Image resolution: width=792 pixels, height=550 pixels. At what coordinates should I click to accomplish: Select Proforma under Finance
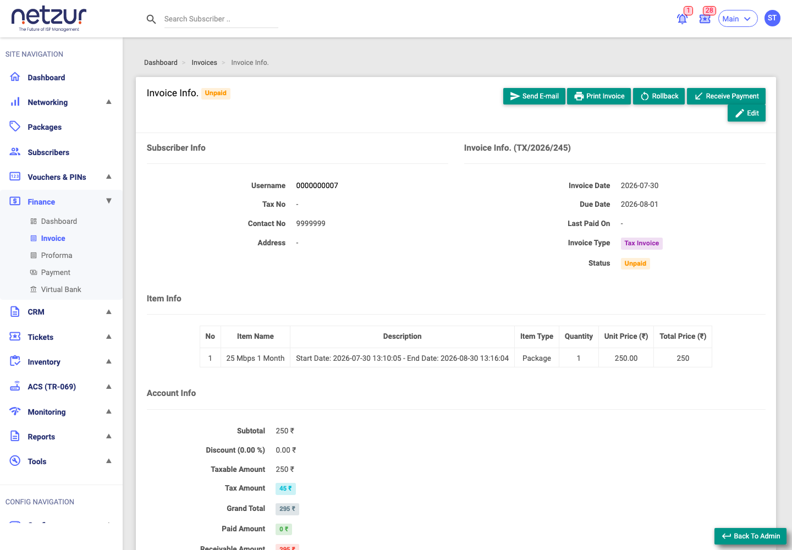point(57,255)
